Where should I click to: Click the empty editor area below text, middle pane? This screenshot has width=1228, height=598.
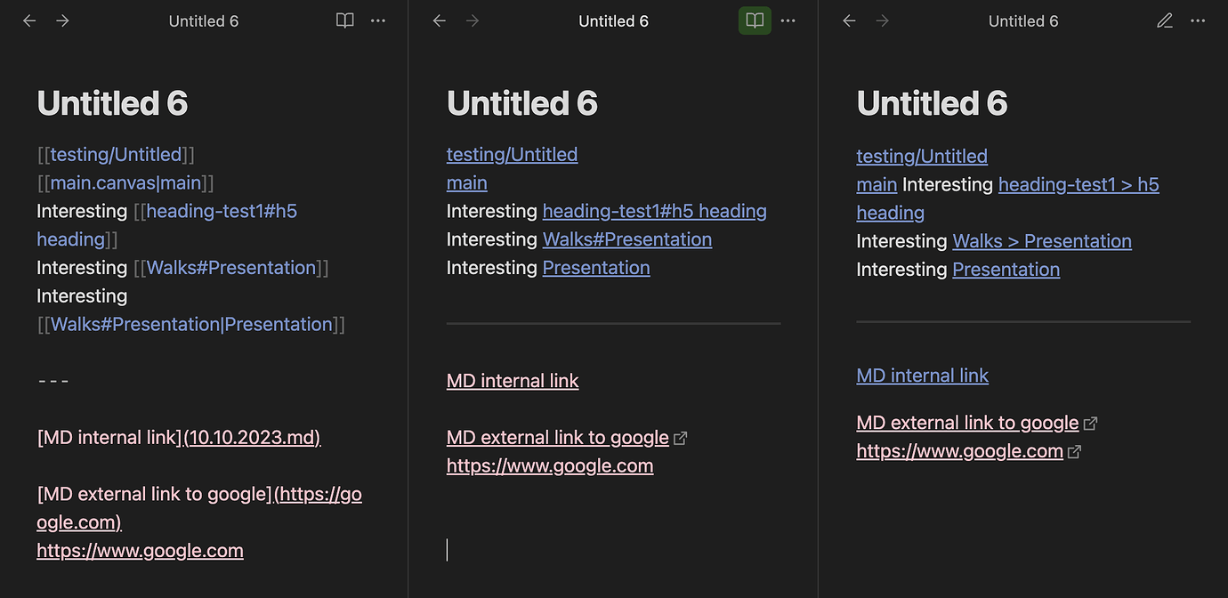tap(613, 549)
